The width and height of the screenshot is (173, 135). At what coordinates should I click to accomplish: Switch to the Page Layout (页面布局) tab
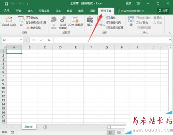44,11
